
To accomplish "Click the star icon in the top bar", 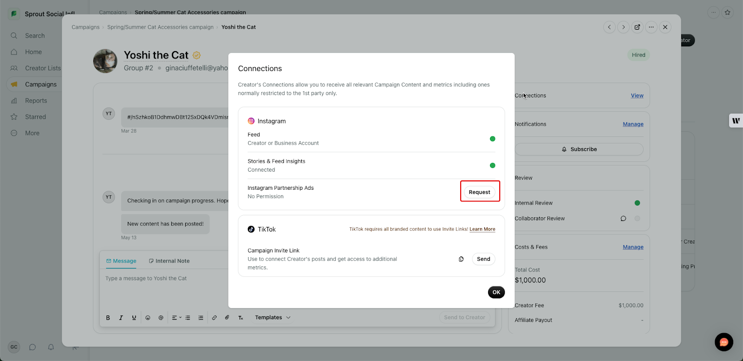I will [x=728, y=13].
